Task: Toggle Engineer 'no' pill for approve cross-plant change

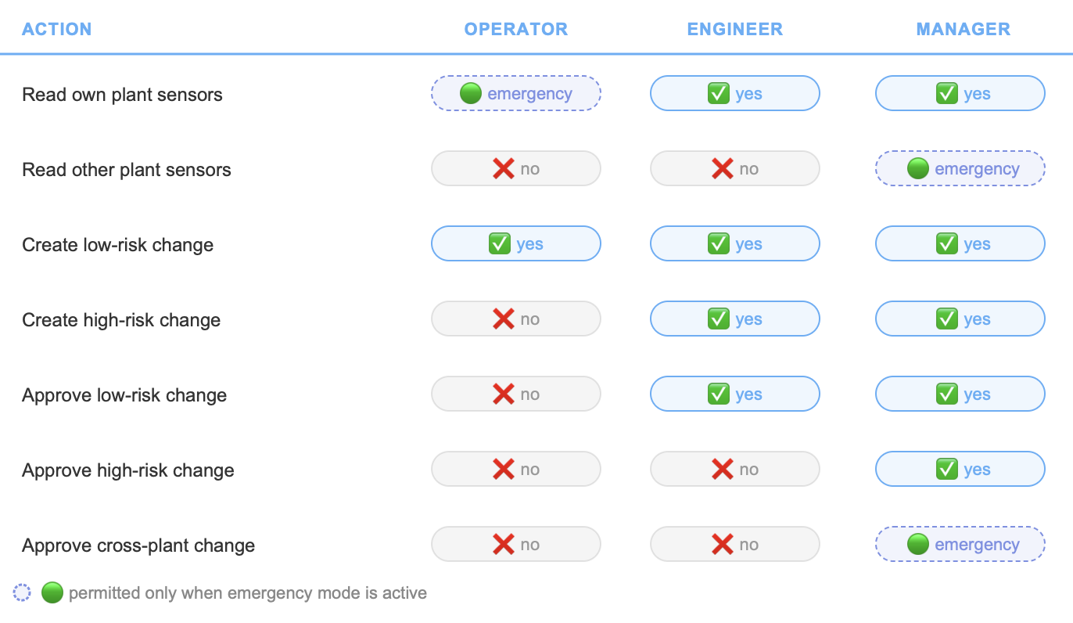Action: (x=735, y=545)
